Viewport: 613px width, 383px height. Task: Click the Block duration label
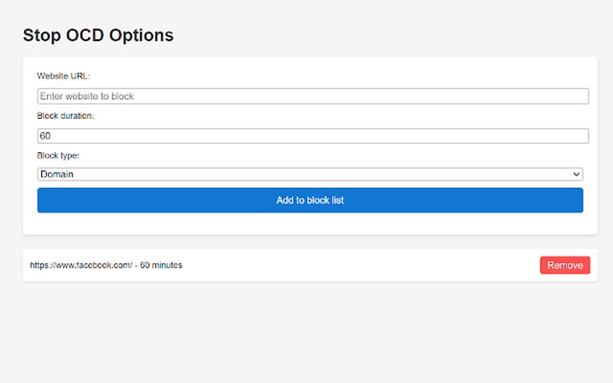(x=65, y=115)
